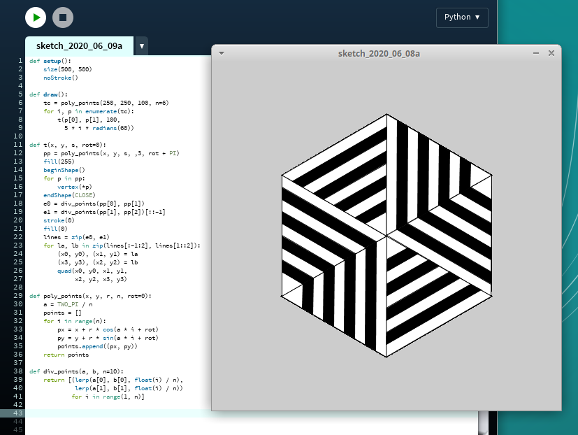Click the sketch_2020_06_08a window title bar
578x435 pixels.
(x=378, y=53)
